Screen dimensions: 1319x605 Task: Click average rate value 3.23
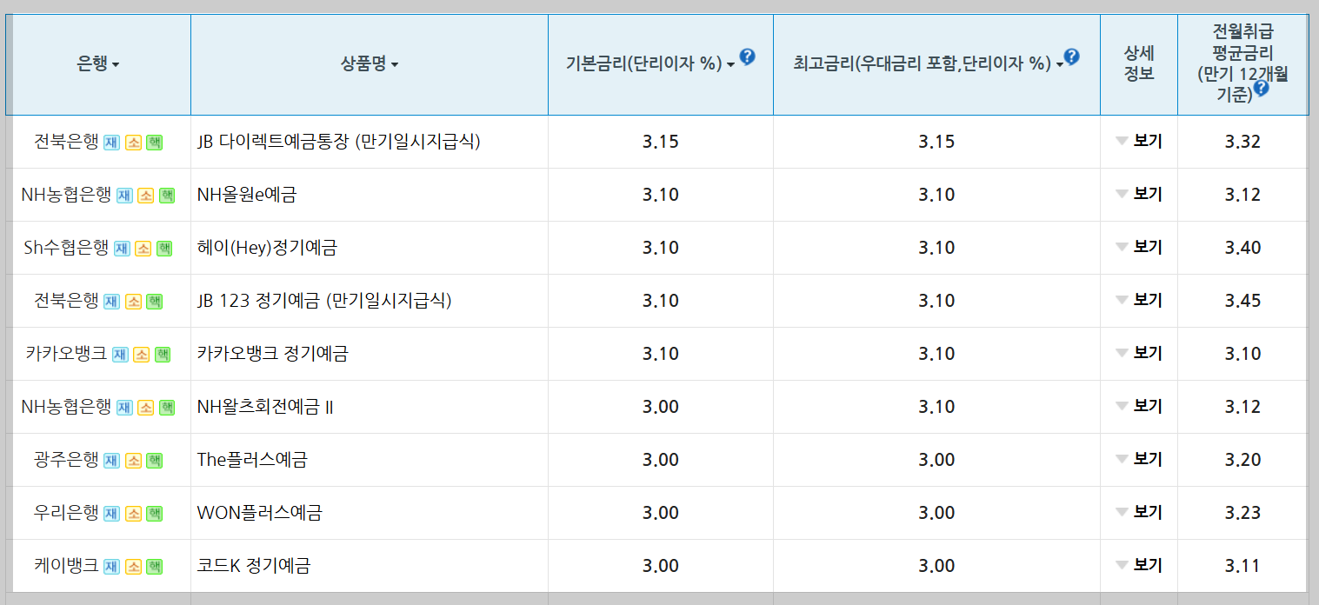(x=1242, y=513)
